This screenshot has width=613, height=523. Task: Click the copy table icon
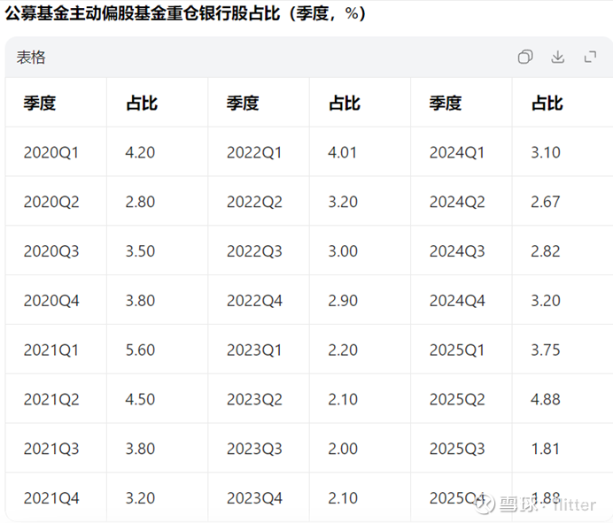[525, 57]
